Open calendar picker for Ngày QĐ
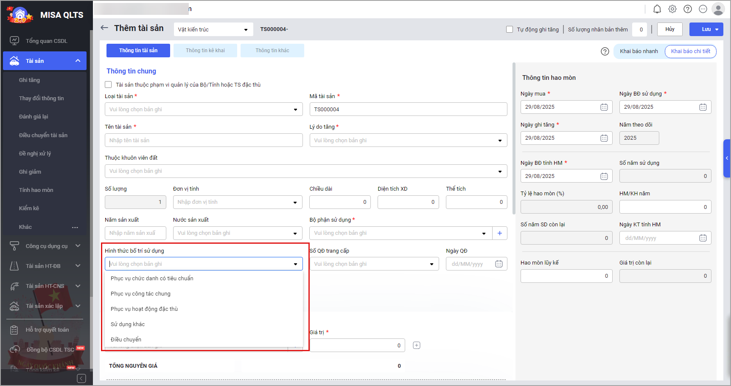 click(x=499, y=264)
